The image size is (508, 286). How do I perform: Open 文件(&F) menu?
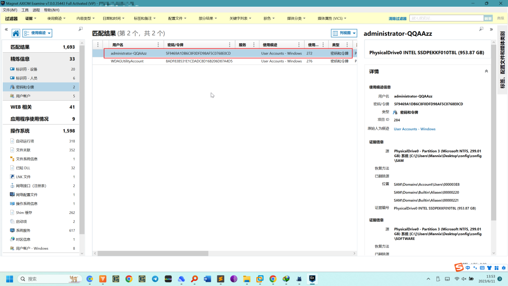click(x=10, y=10)
